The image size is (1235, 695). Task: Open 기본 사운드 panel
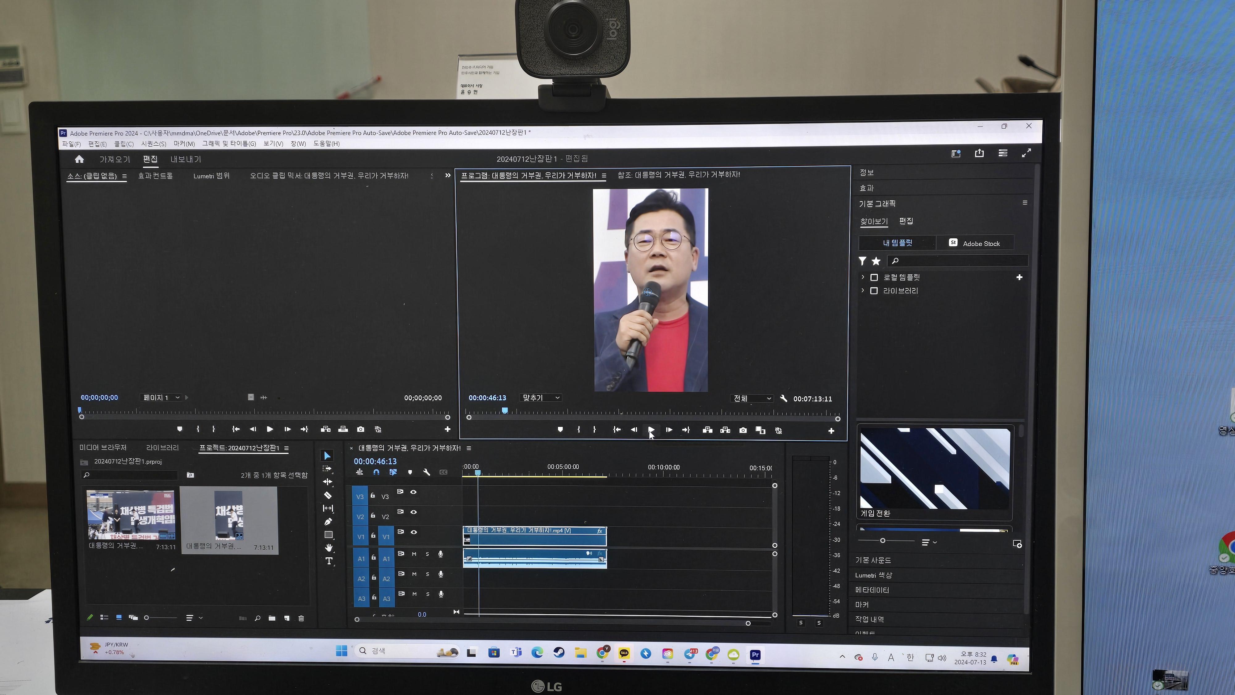[x=873, y=560]
